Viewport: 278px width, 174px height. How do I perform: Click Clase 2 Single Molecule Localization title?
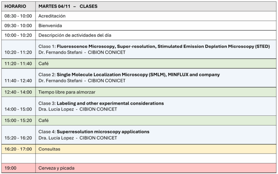129,75
